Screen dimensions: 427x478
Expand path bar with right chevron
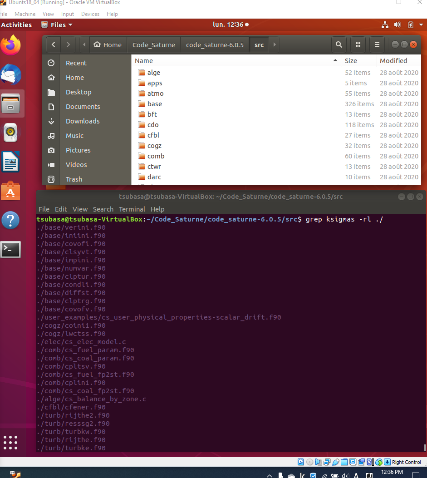tap(274, 44)
